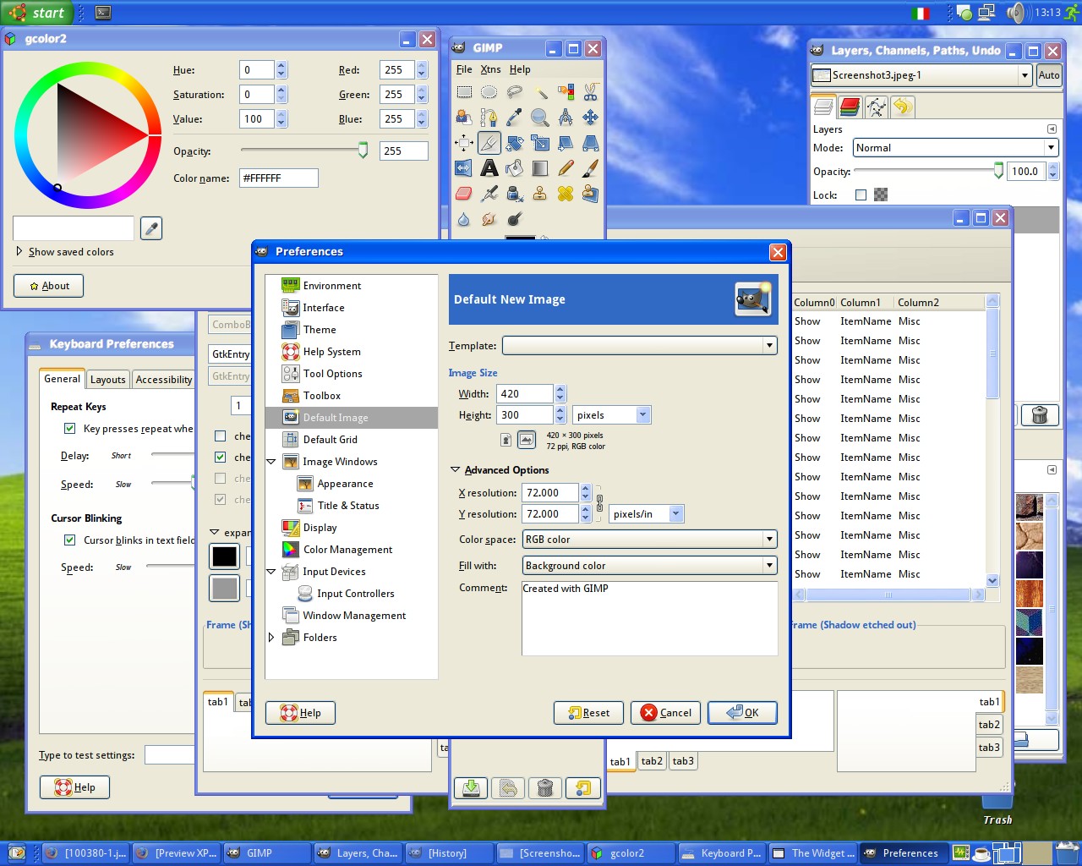Open the Template dropdown
Image resolution: width=1082 pixels, height=866 pixels.
tap(640, 345)
